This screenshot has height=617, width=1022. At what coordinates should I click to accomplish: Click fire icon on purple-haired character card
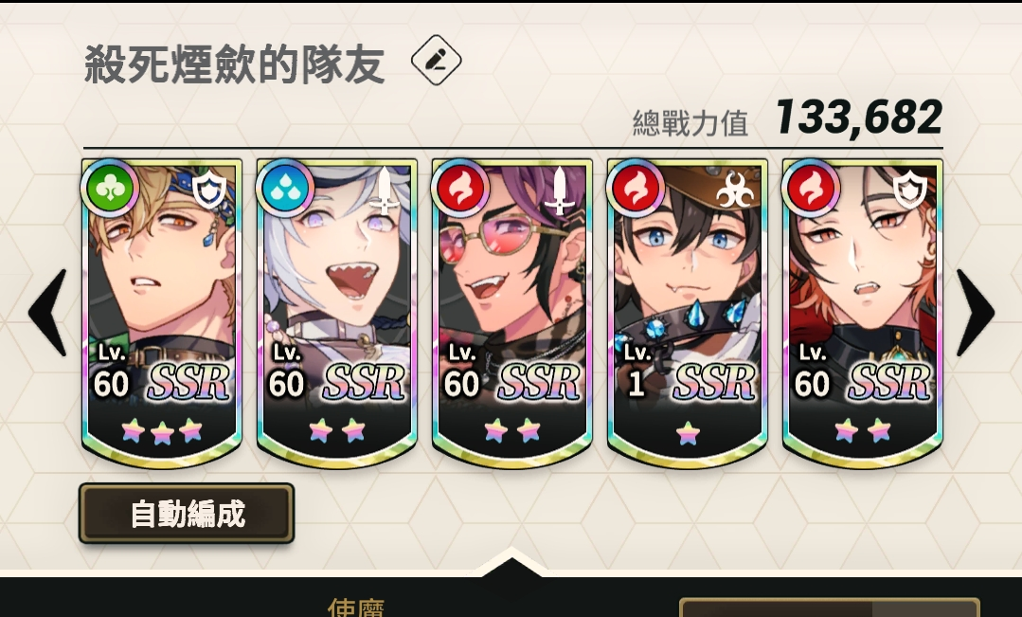pyautogui.click(x=461, y=188)
